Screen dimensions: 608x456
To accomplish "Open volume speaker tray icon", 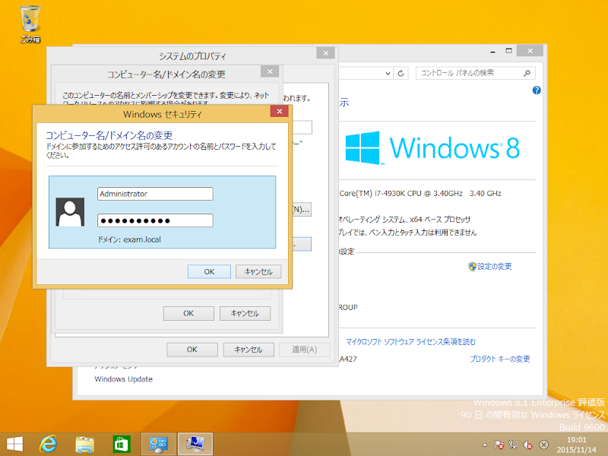I will click(x=527, y=445).
